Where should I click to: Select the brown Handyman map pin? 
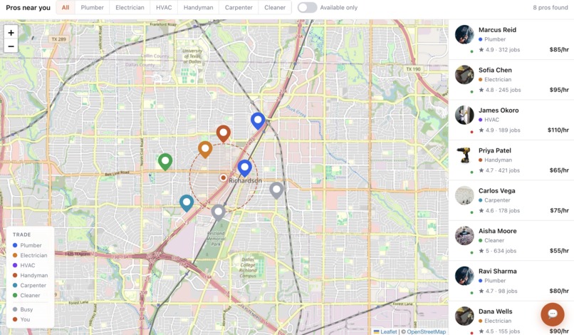224,133
